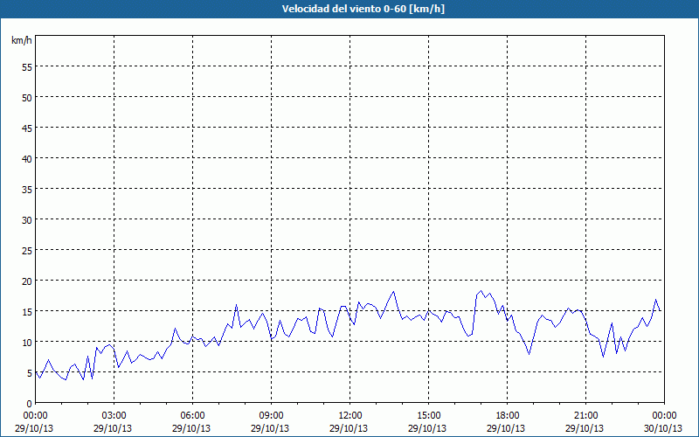Viewport: 699px width, 437px height.
Task: Click the y-axis value 20
Action: coord(27,281)
